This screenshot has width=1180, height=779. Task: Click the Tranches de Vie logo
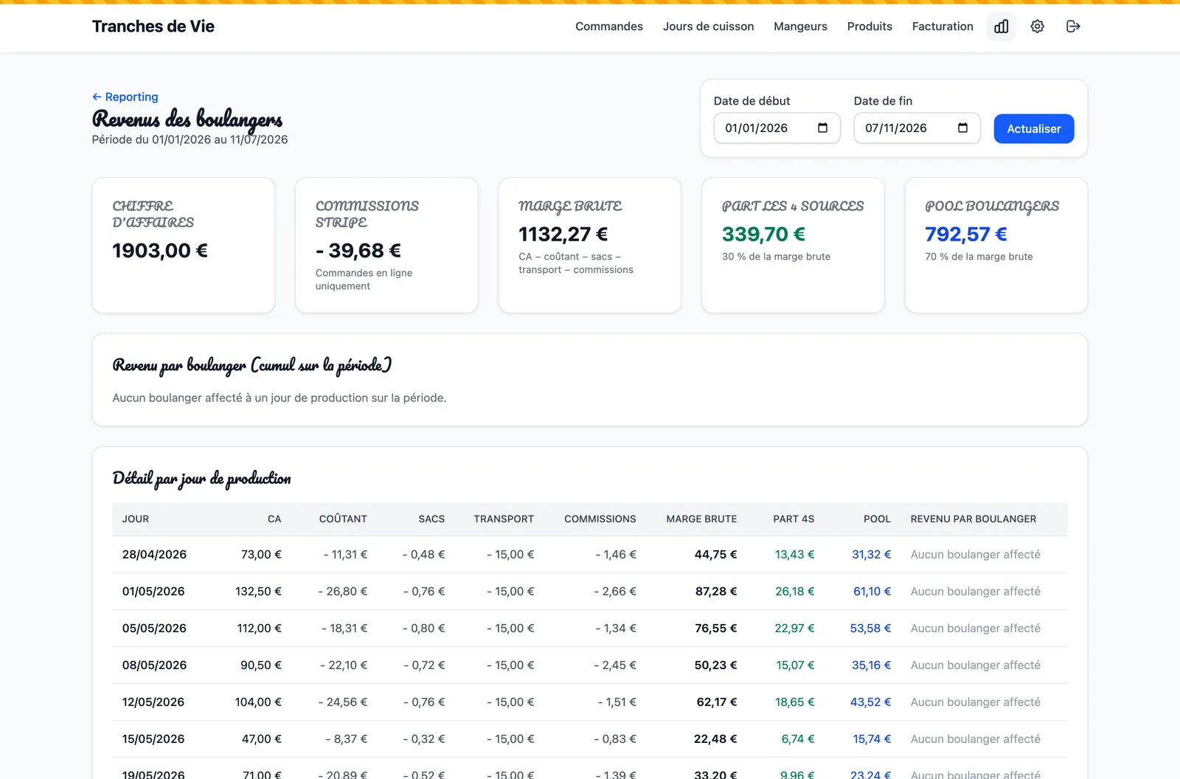coord(153,27)
